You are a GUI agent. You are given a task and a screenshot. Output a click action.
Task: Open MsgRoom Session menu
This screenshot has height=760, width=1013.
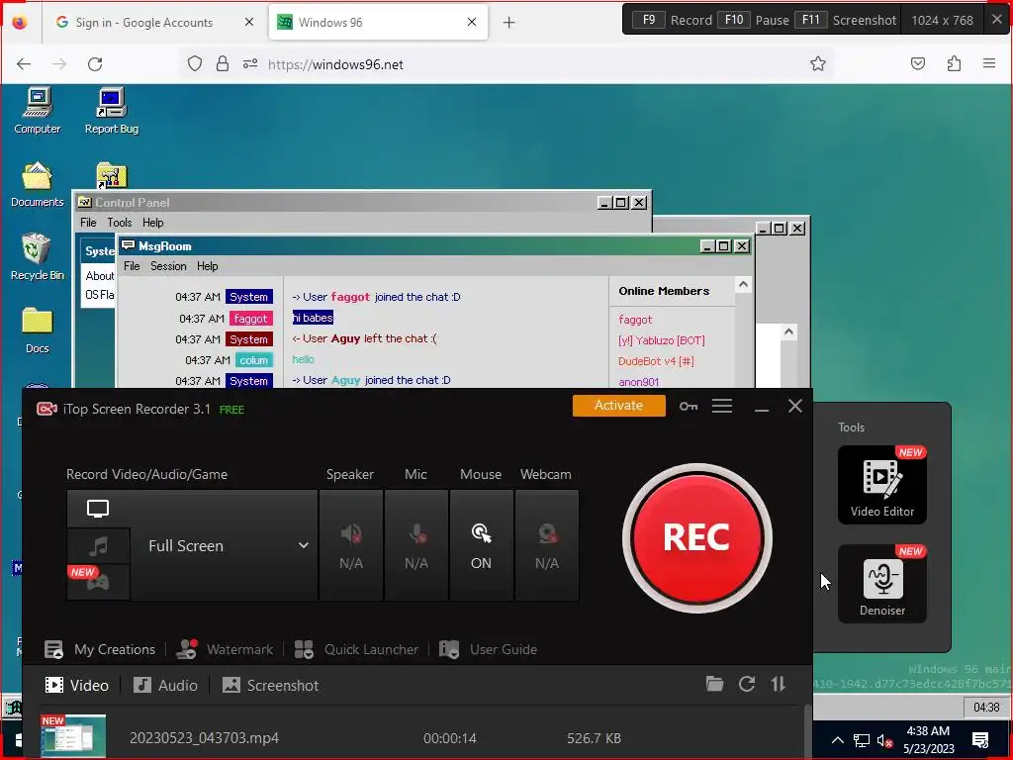pyautogui.click(x=168, y=266)
